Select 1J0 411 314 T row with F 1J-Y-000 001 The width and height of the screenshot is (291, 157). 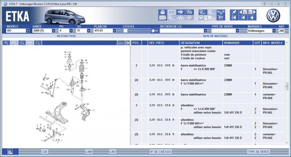208,125
